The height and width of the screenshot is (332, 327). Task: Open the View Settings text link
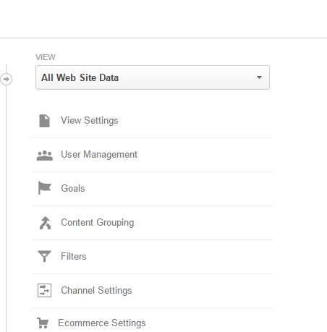[x=90, y=121]
